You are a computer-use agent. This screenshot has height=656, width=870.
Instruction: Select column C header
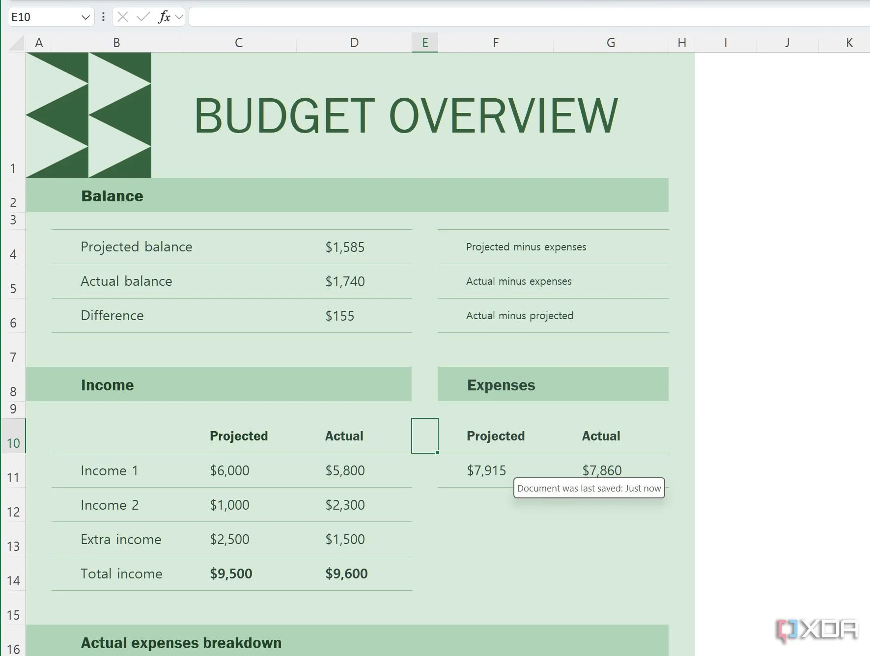coord(239,43)
